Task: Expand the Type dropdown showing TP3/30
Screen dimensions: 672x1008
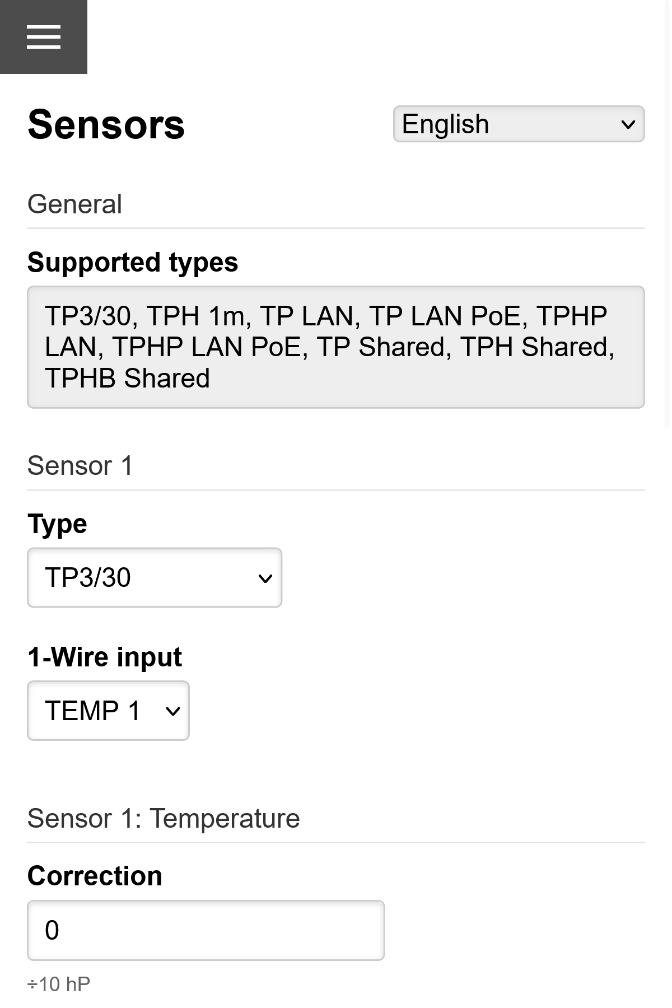Action: (154, 577)
